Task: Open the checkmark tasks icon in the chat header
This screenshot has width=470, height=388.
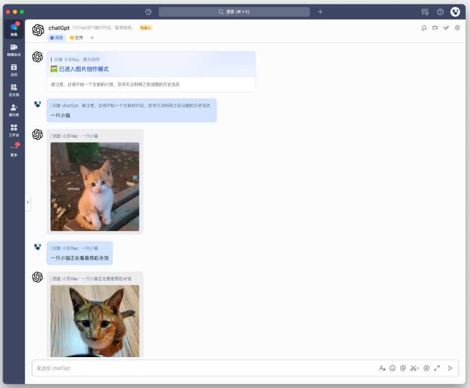Action: tap(446, 28)
